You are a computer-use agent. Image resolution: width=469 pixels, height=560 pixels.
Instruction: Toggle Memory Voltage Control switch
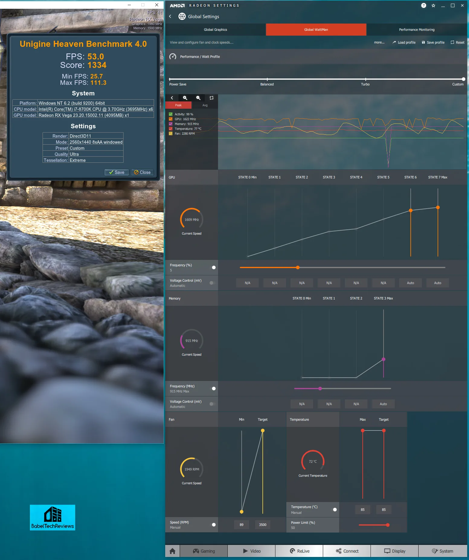click(213, 404)
